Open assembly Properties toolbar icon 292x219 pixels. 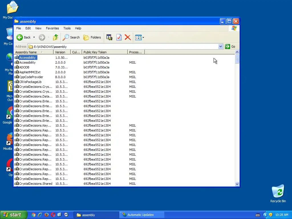tap(119, 37)
